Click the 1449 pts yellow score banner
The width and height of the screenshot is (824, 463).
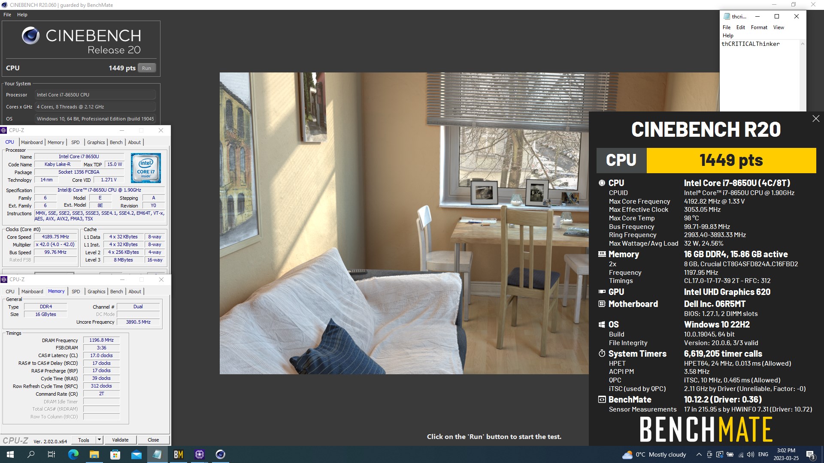click(731, 160)
